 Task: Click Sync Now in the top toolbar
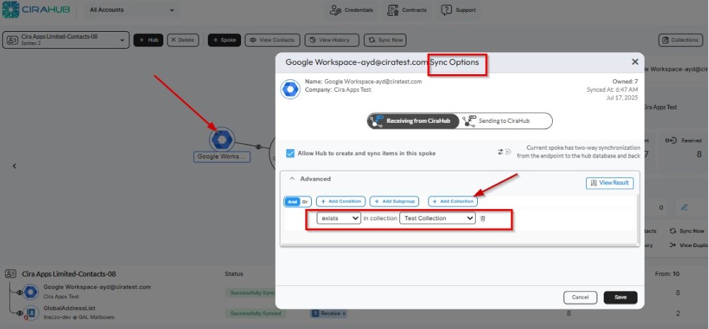385,40
